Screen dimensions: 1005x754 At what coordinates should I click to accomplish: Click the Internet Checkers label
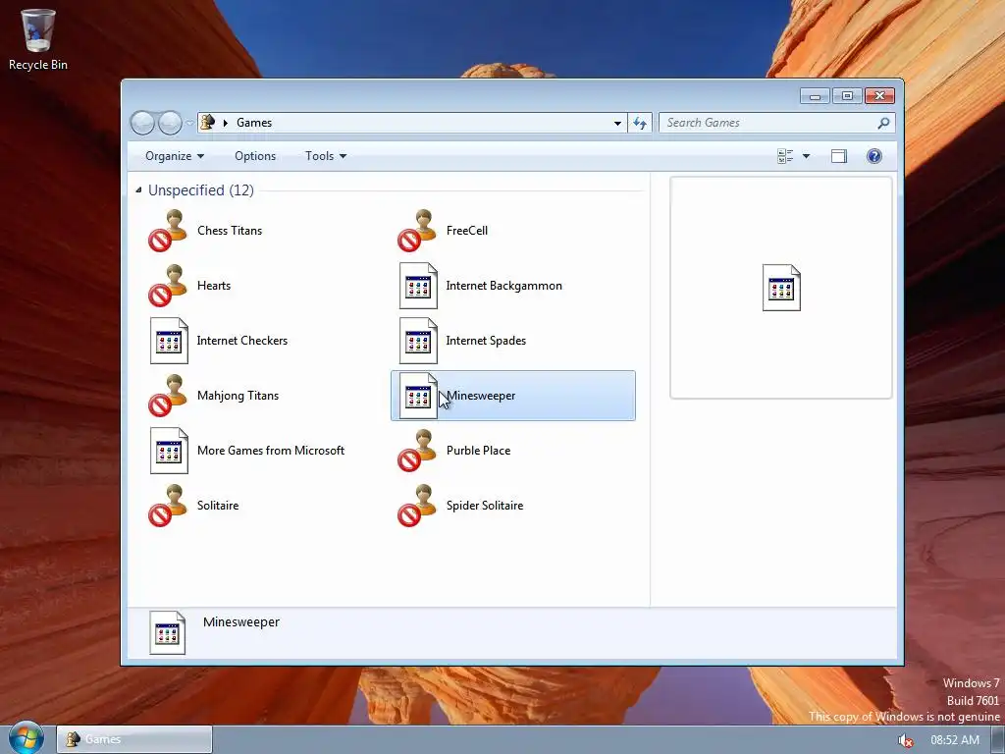pos(241,341)
